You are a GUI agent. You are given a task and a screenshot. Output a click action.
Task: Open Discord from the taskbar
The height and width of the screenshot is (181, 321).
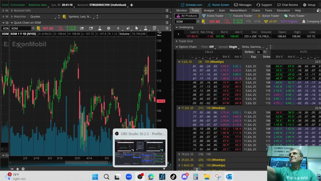(185, 177)
